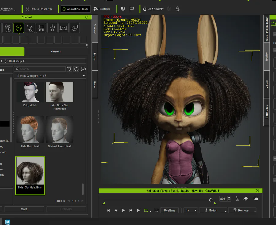Image resolution: width=276 pixels, height=225 pixels.
Task: Jump to the last frame
Action: click(x=139, y=210)
